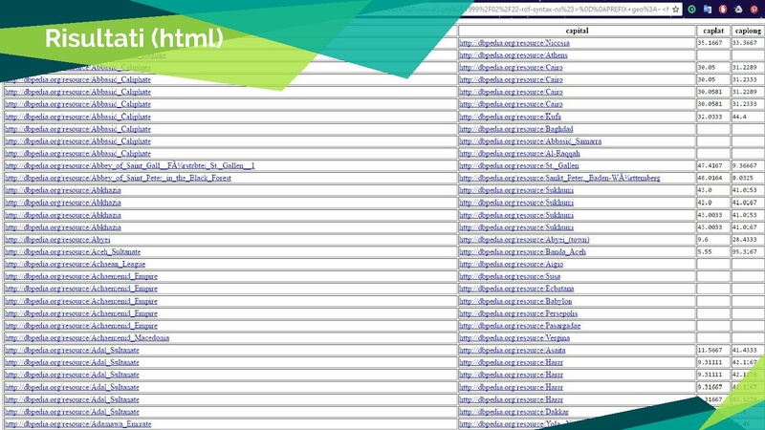Open the Athens resource link
The height and width of the screenshot is (430, 765).
point(514,55)
